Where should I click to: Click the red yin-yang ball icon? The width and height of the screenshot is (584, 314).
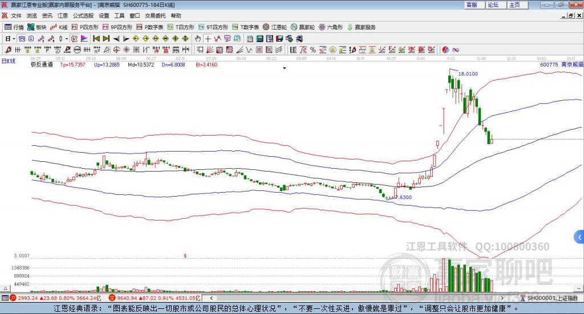pos(445,50)
